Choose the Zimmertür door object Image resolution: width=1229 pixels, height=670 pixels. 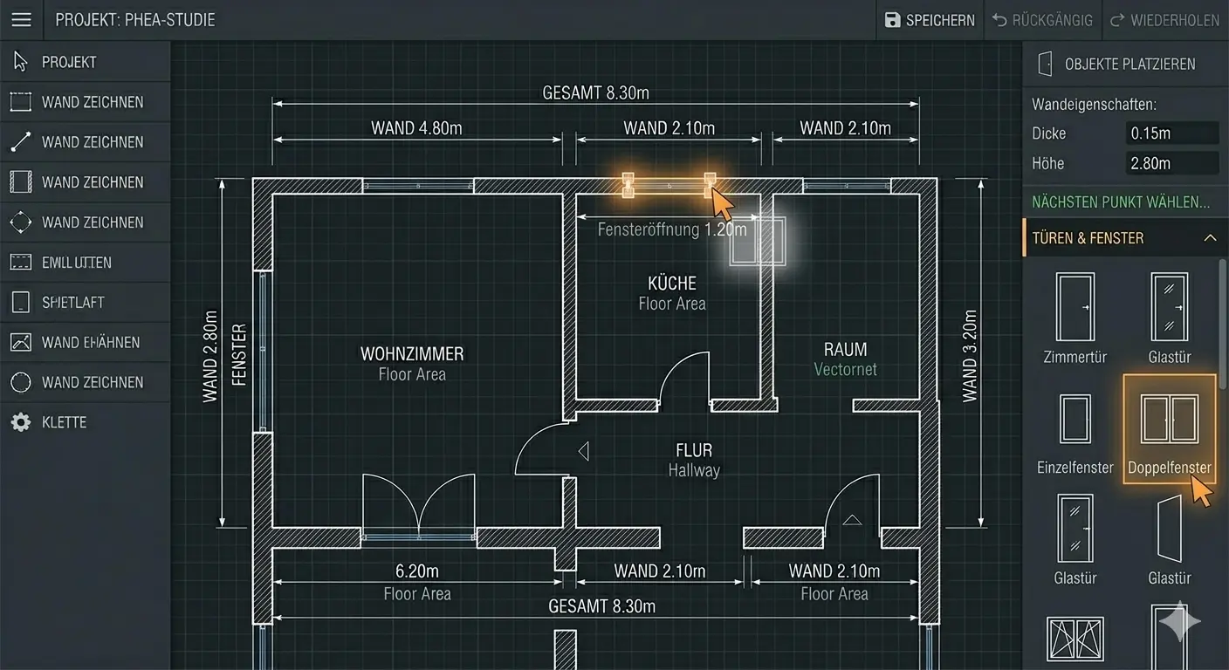point(1075,318)
